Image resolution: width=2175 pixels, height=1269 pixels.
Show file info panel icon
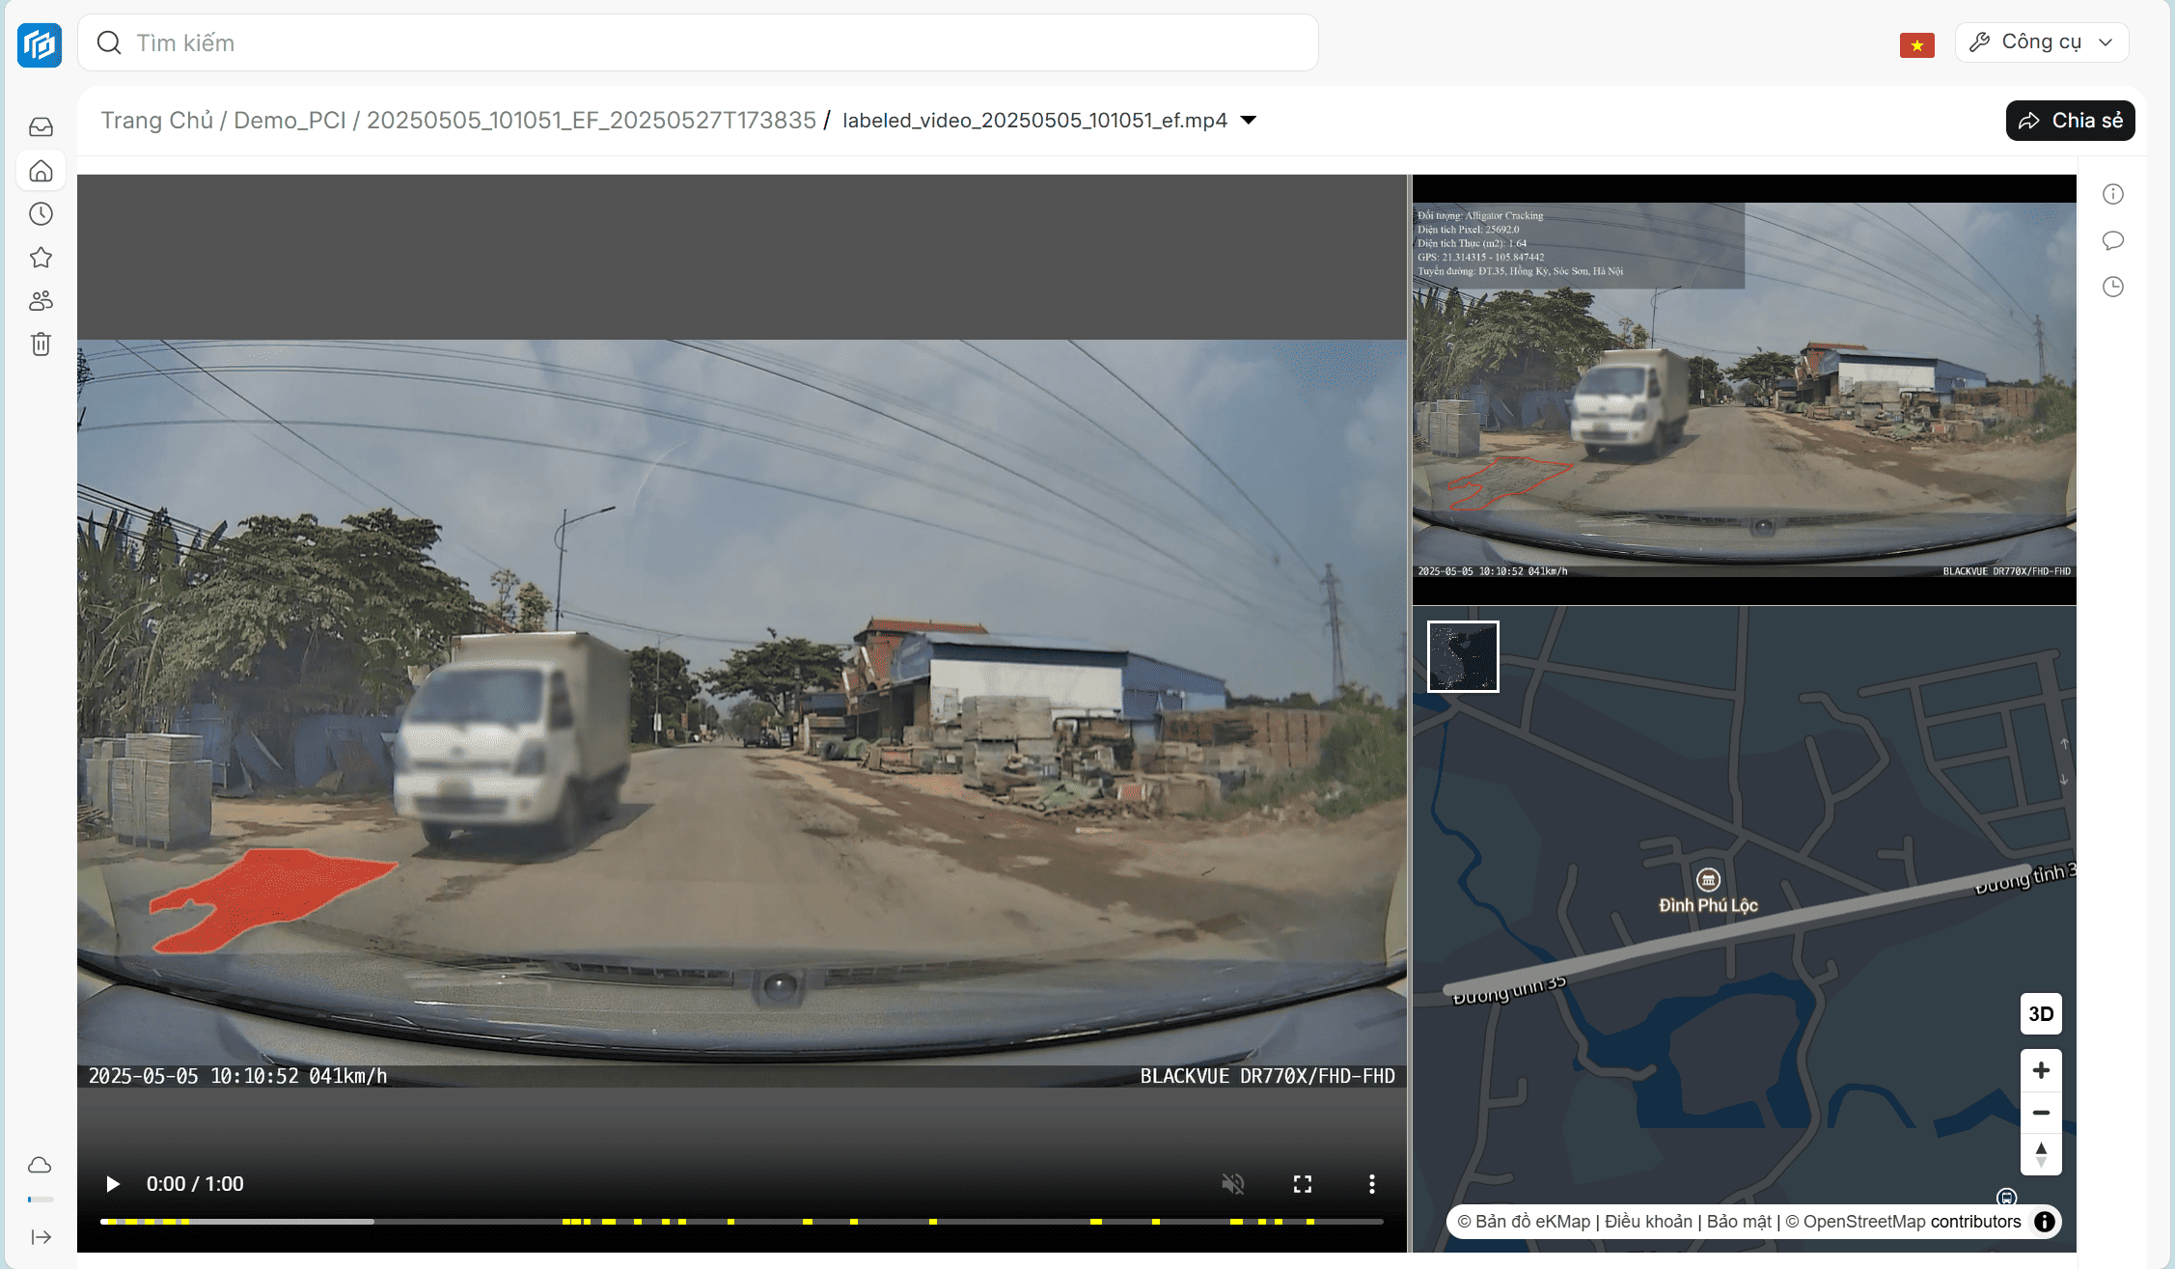(x=2113, y=194)
